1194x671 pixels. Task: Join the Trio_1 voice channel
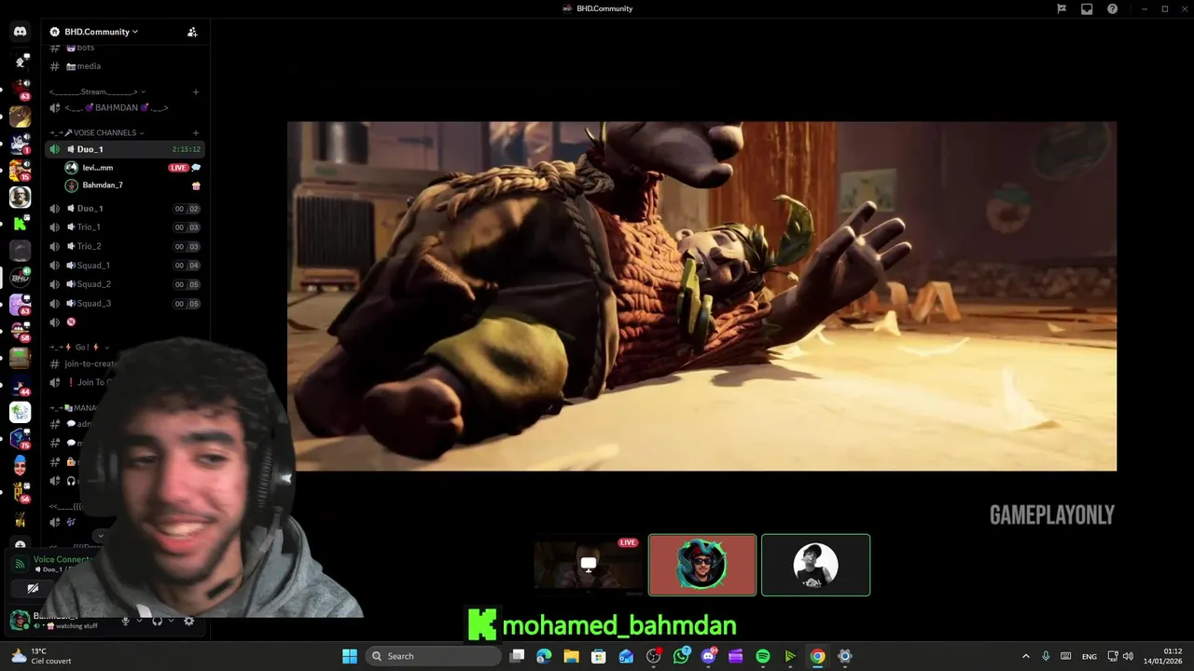pos(124,227)
